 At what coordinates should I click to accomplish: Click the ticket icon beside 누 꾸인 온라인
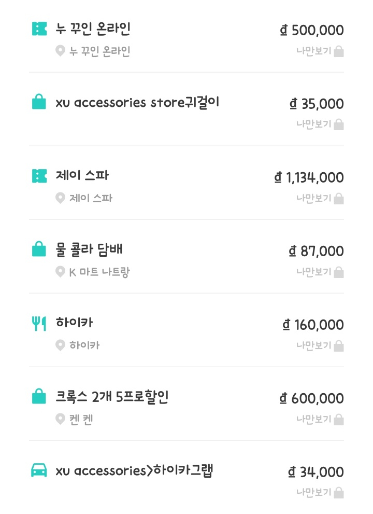39,29
